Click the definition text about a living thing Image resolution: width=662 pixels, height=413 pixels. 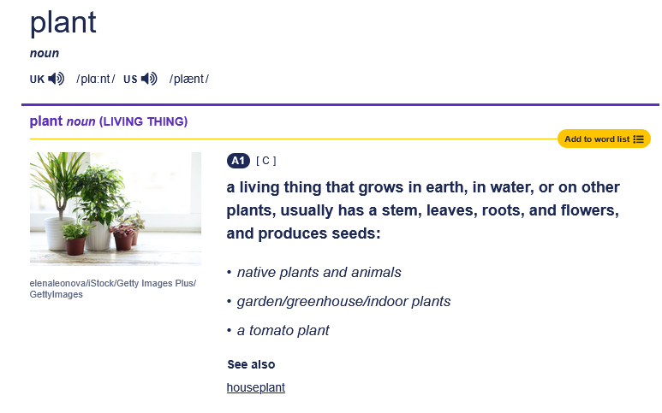click(x=423, y=209)
